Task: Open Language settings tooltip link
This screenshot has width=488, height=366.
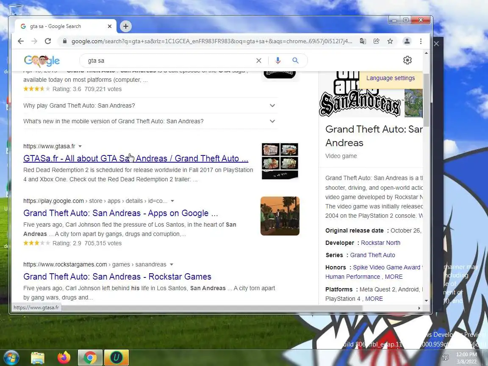Action: click(390, 78)
